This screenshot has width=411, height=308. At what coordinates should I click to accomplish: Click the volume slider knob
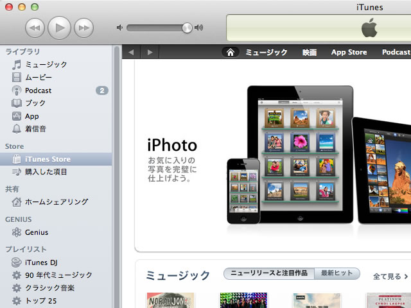187,28
